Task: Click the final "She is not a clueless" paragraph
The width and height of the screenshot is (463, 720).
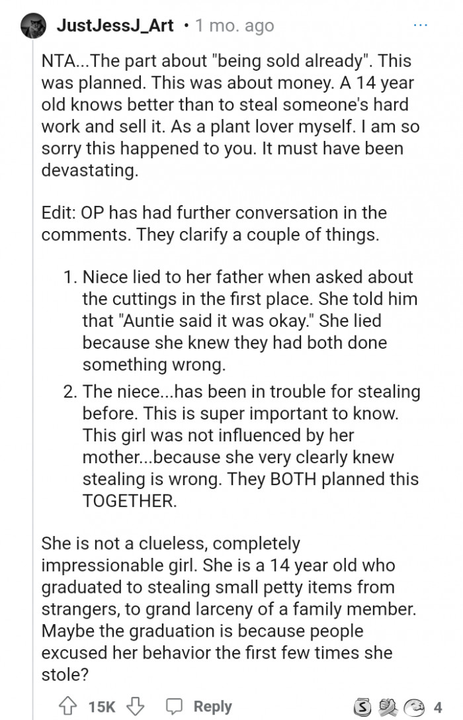Action: pyautogui.click(x=225, y=608)
